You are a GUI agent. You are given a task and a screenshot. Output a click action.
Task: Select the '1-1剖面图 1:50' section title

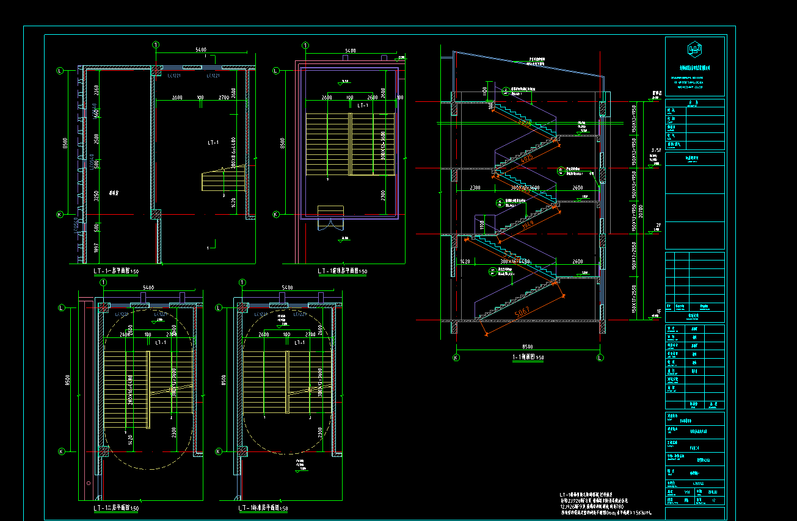point(528,358)
